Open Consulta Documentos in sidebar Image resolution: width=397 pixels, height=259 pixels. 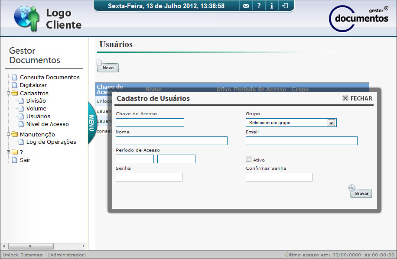(x=49, y=78)
